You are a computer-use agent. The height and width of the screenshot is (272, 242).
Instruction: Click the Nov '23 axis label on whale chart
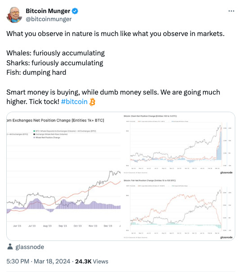(x=93, y=226)
